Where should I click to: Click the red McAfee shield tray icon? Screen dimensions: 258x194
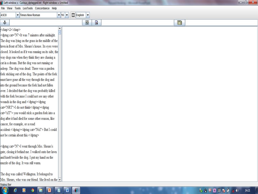coord(210,190)
